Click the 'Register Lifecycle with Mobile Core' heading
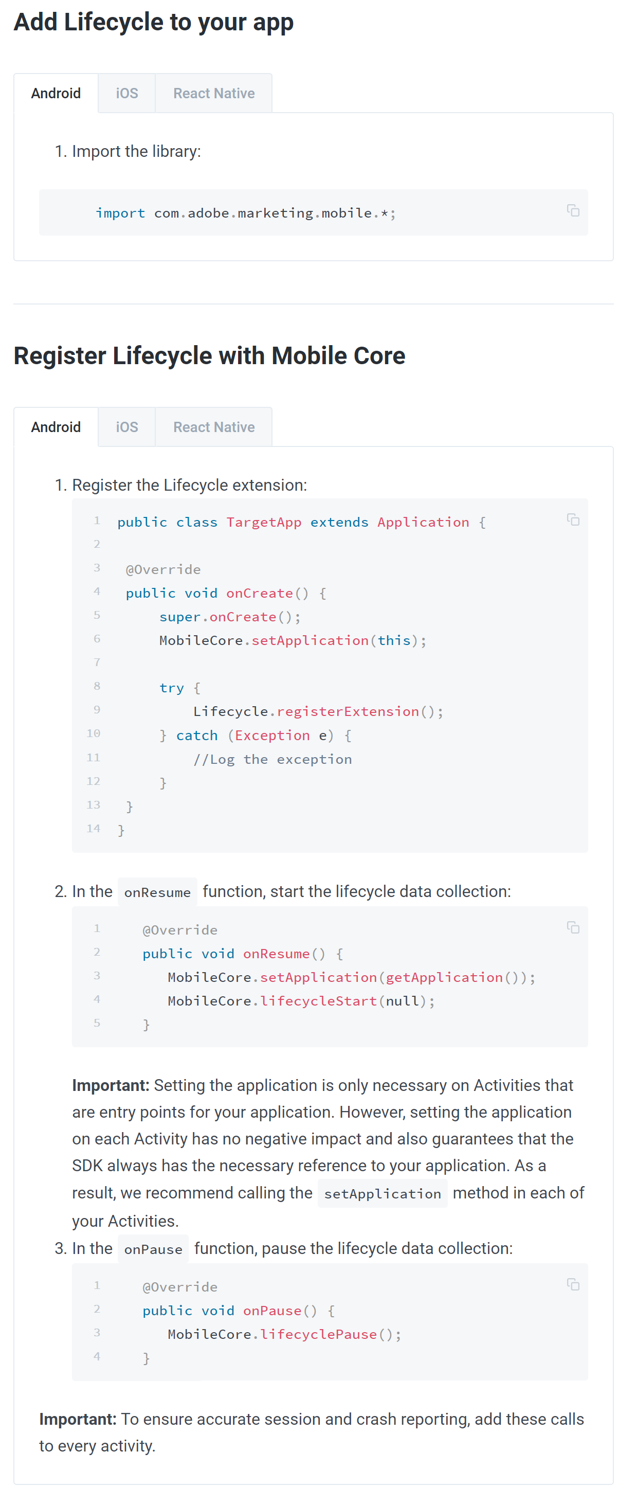Image resolution: width=618 pixels, height=1487 pixels. (209, 355)
